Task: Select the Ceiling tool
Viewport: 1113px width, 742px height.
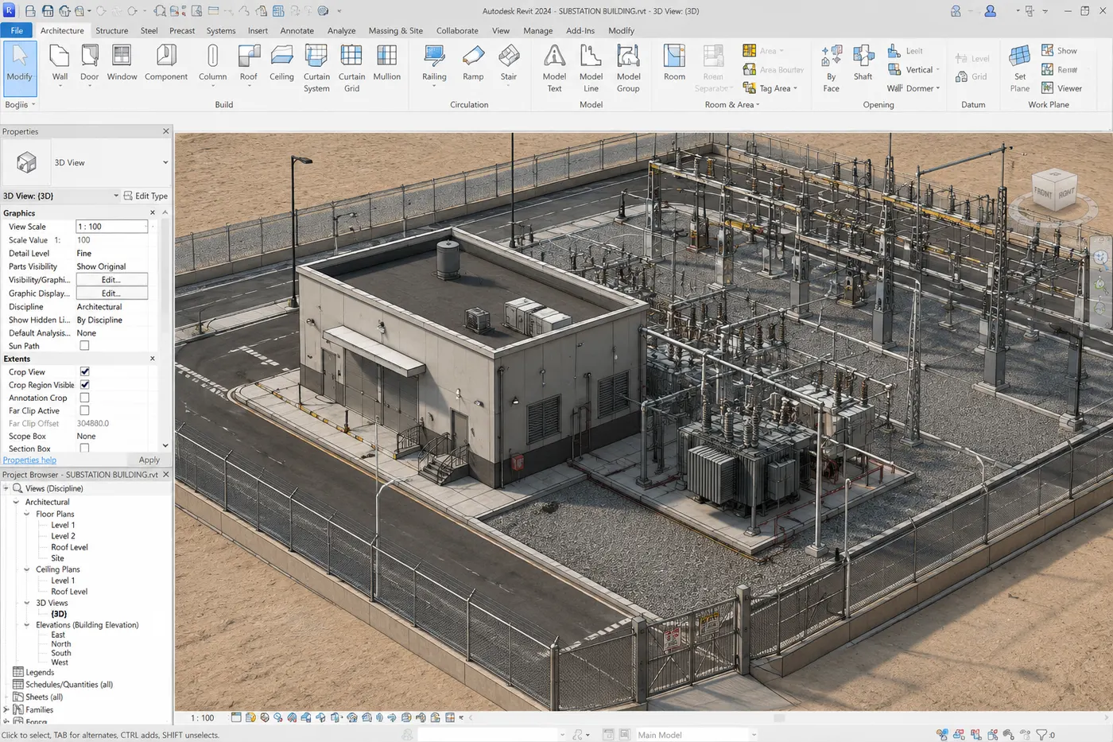Action: pyautogui.click(x=281, y=64)
